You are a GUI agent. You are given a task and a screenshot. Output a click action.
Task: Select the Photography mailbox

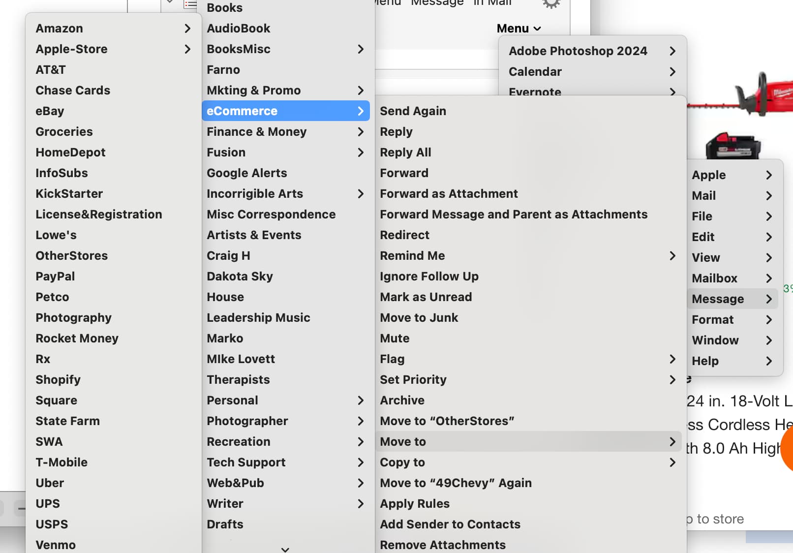click(x=113, y=318)
